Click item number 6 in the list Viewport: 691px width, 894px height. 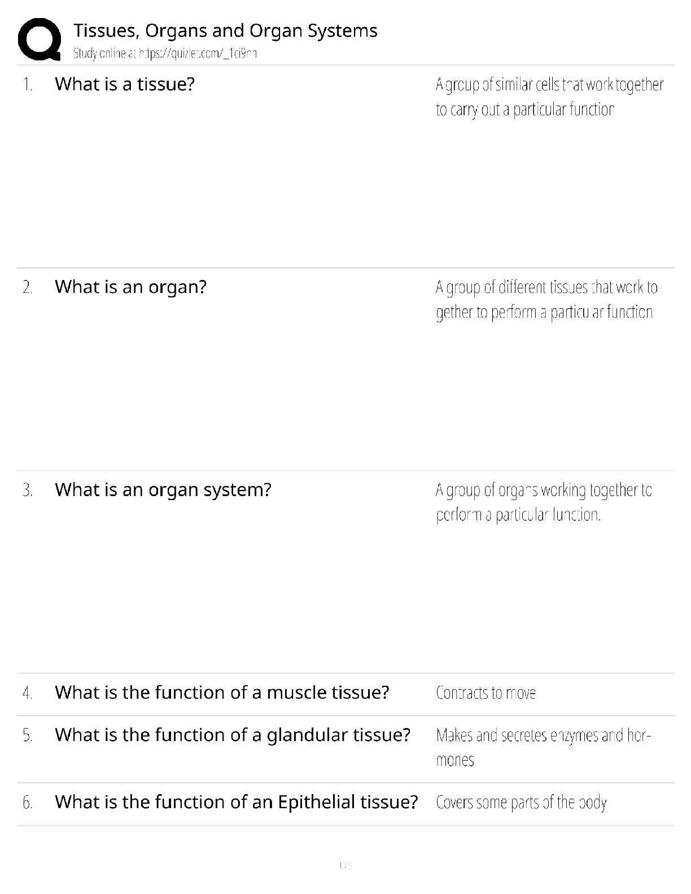click(27, 802)
